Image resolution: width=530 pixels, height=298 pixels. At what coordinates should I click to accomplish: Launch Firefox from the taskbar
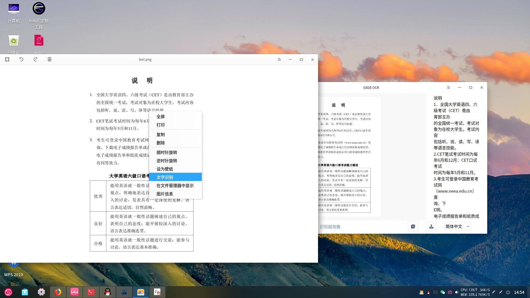point(58,292)
